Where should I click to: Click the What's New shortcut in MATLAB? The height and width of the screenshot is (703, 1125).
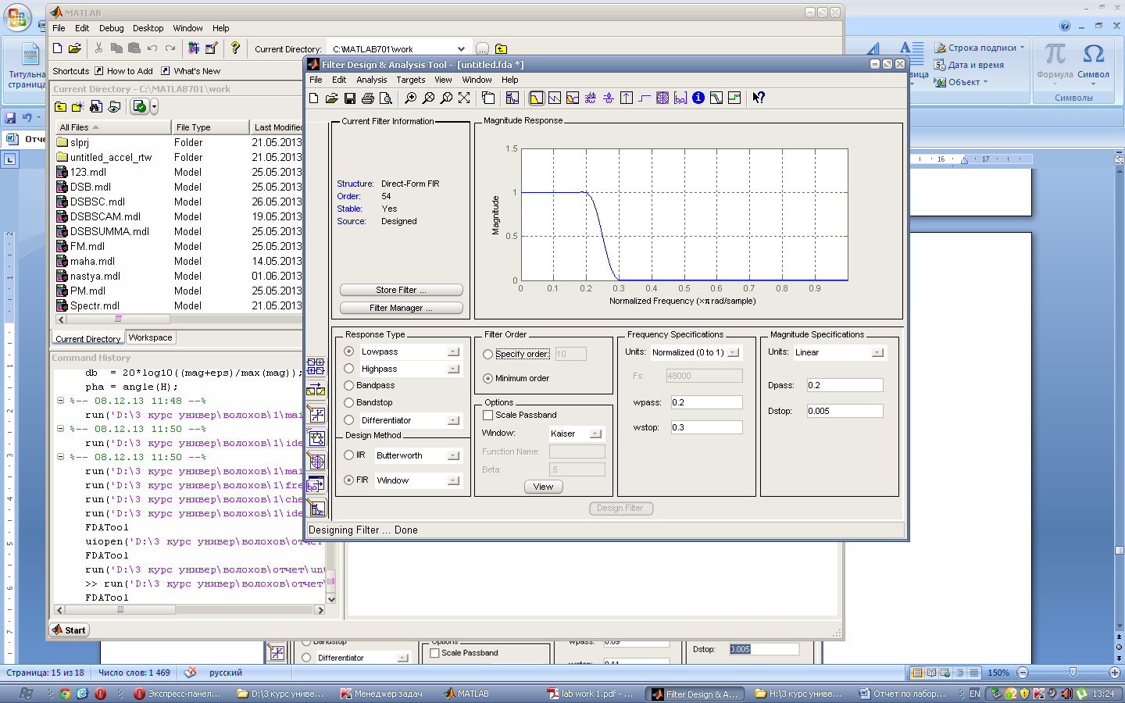[191, 71]
